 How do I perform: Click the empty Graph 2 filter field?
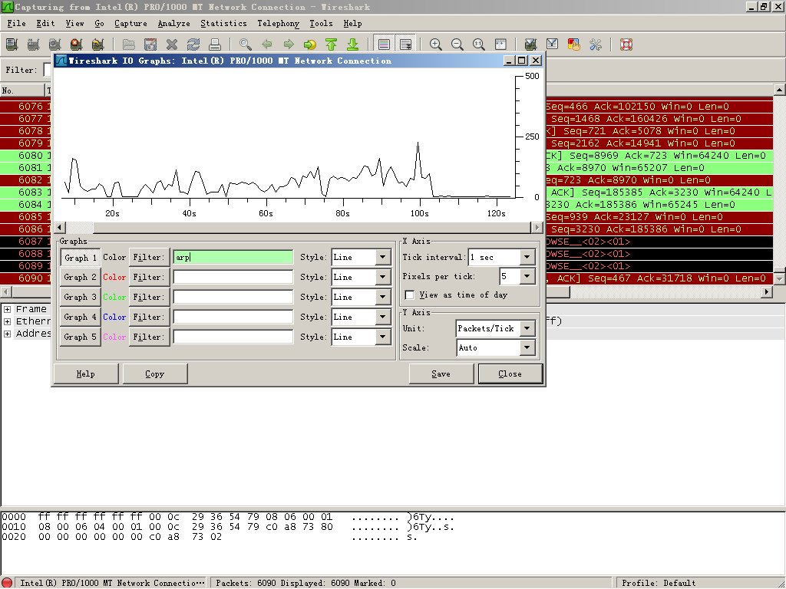(x=233, y=277)
